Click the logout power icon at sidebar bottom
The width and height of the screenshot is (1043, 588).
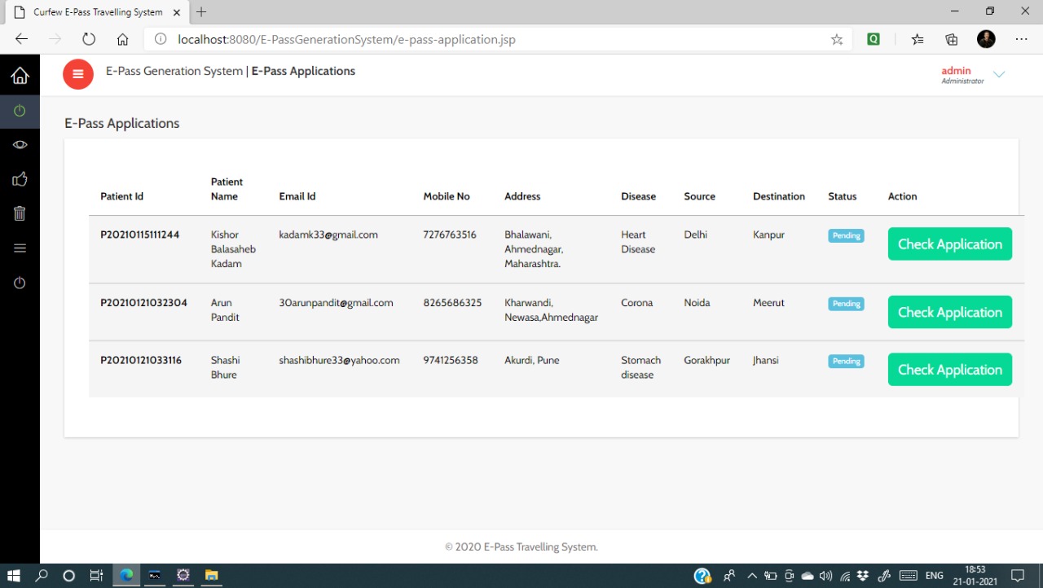(x=20, y=283)
